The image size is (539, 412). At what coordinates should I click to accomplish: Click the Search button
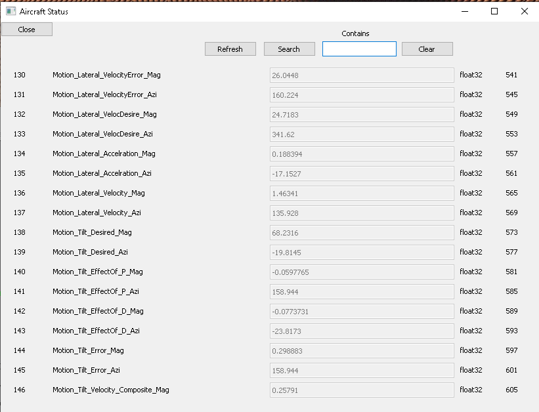tap(289, 49)
